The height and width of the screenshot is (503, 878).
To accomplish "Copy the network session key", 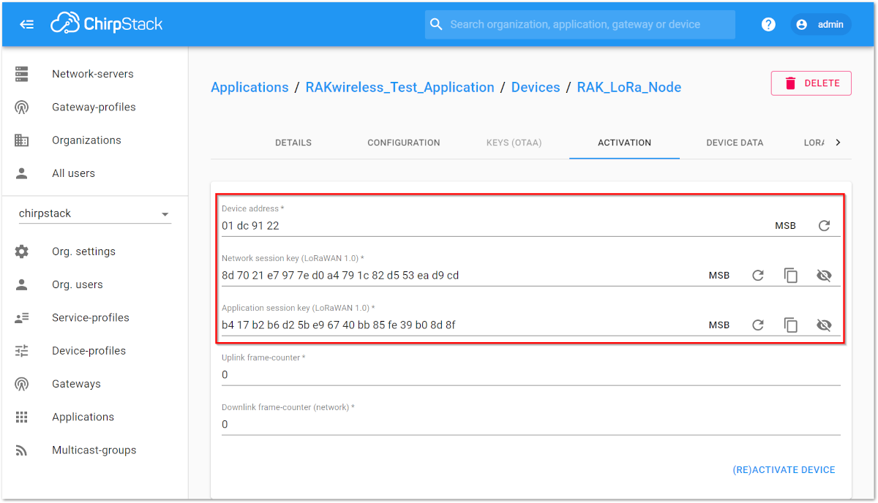I will coord(791,276).
